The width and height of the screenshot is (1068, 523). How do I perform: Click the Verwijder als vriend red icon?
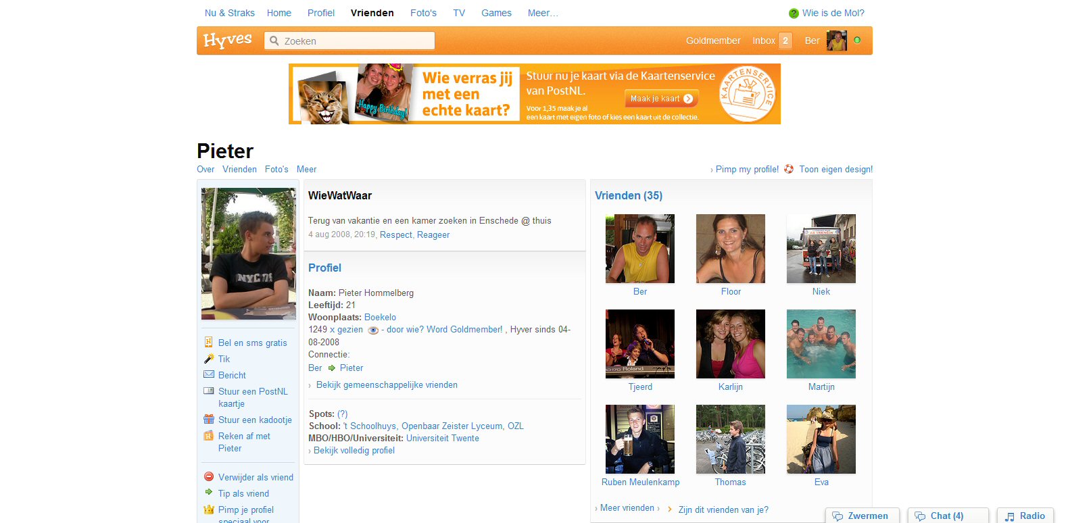click(209, 476)
